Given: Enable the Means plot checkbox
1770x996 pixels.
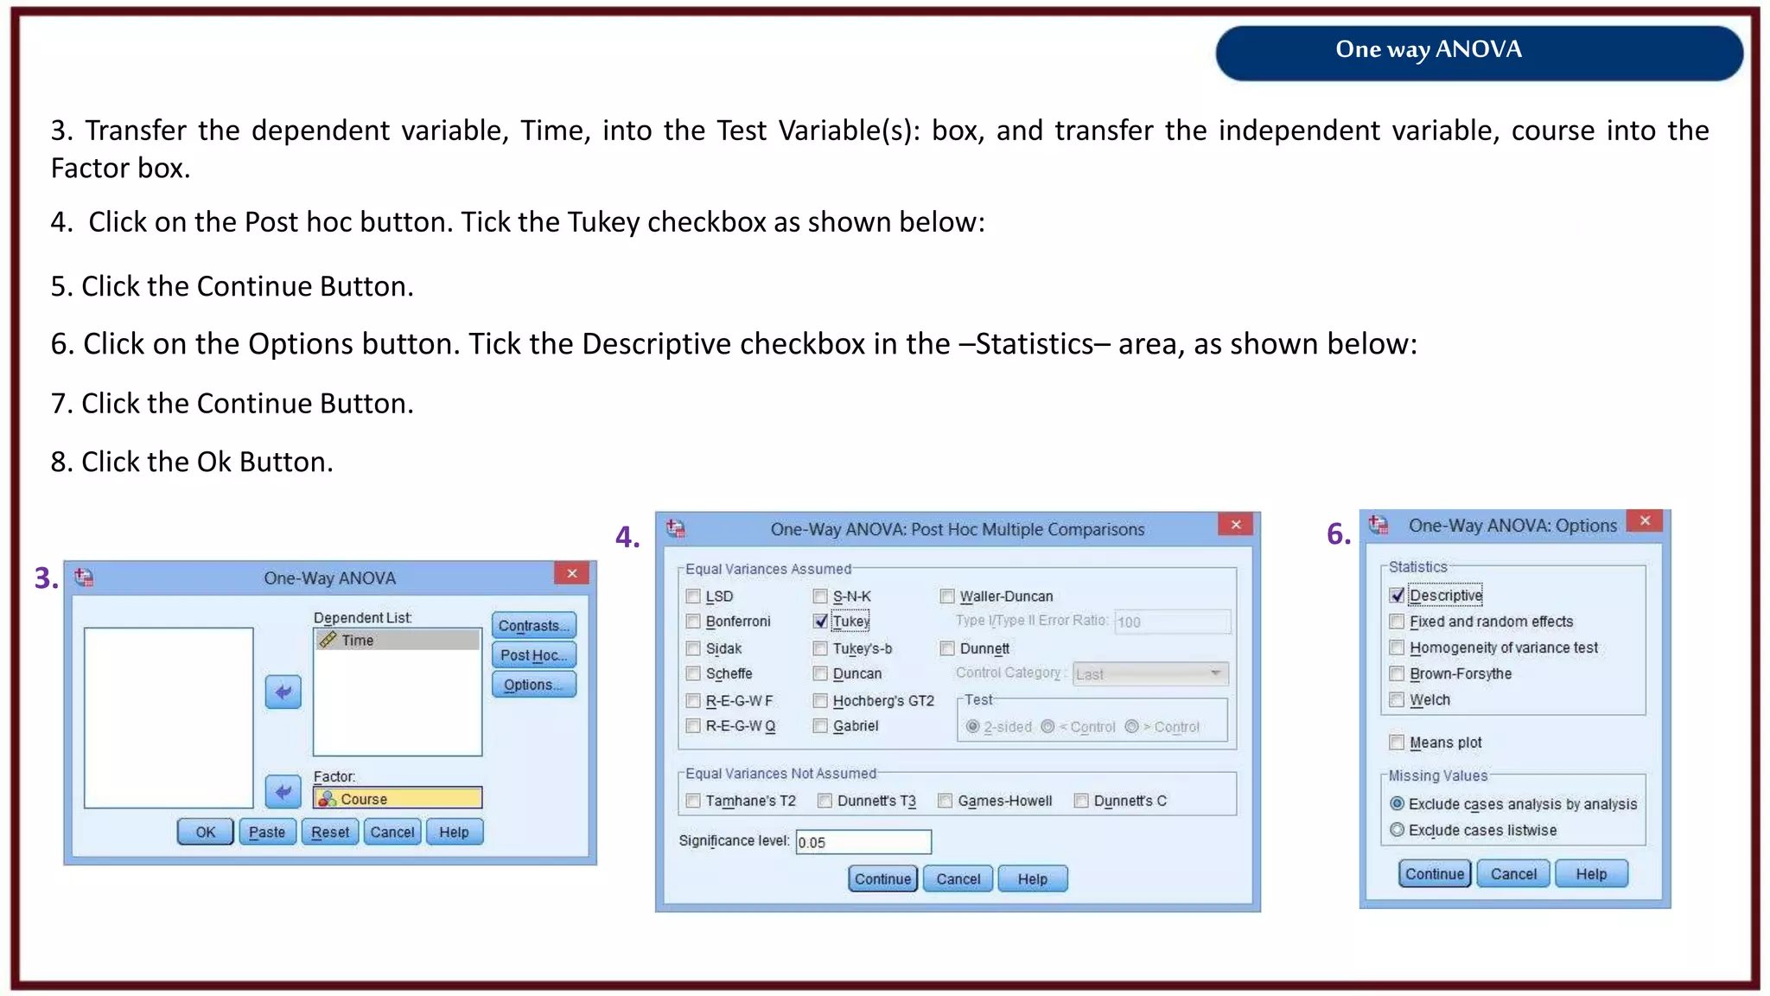Looking at the screenshot, I should (1397, 742).
